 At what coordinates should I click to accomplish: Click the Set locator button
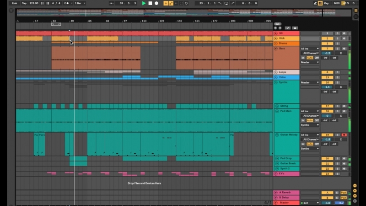(277, 23)
